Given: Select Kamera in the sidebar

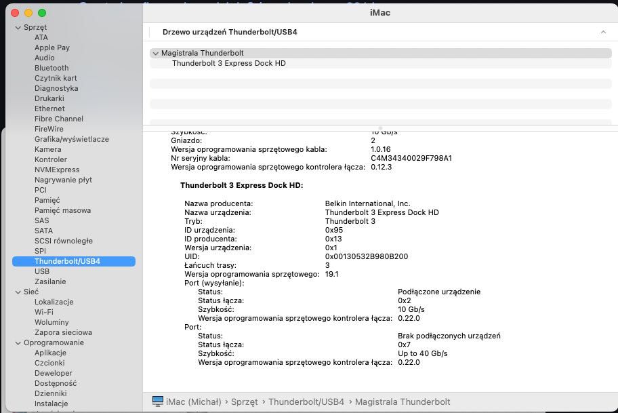Looking at the screenshot, I should coord(47,149).
